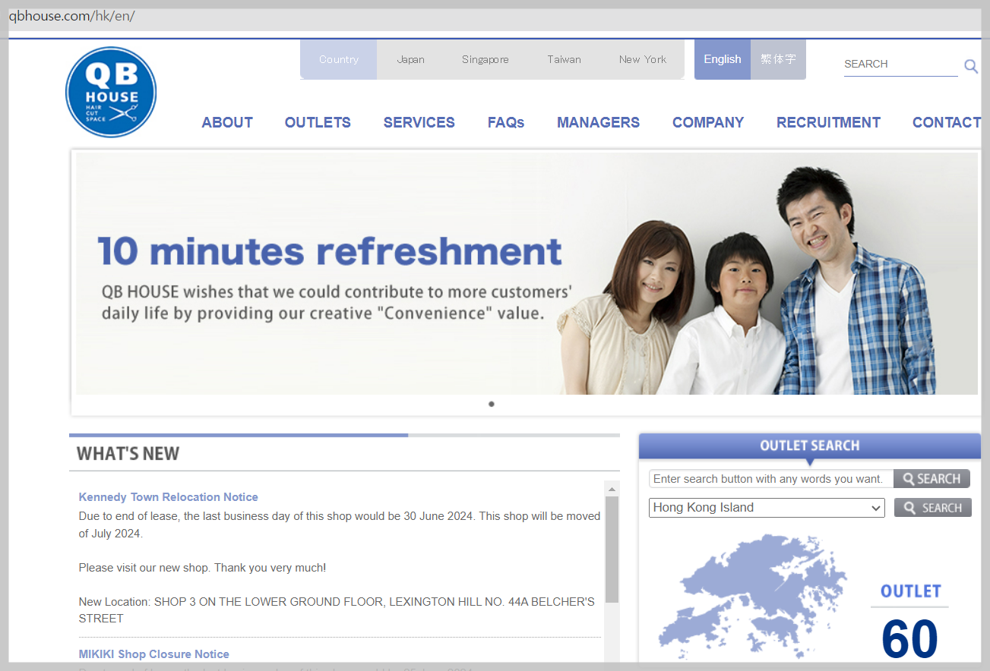Click the 10 minutes refreshment banner
The height and width of the screenshot is (671, 990).
(x=527, y=273)
